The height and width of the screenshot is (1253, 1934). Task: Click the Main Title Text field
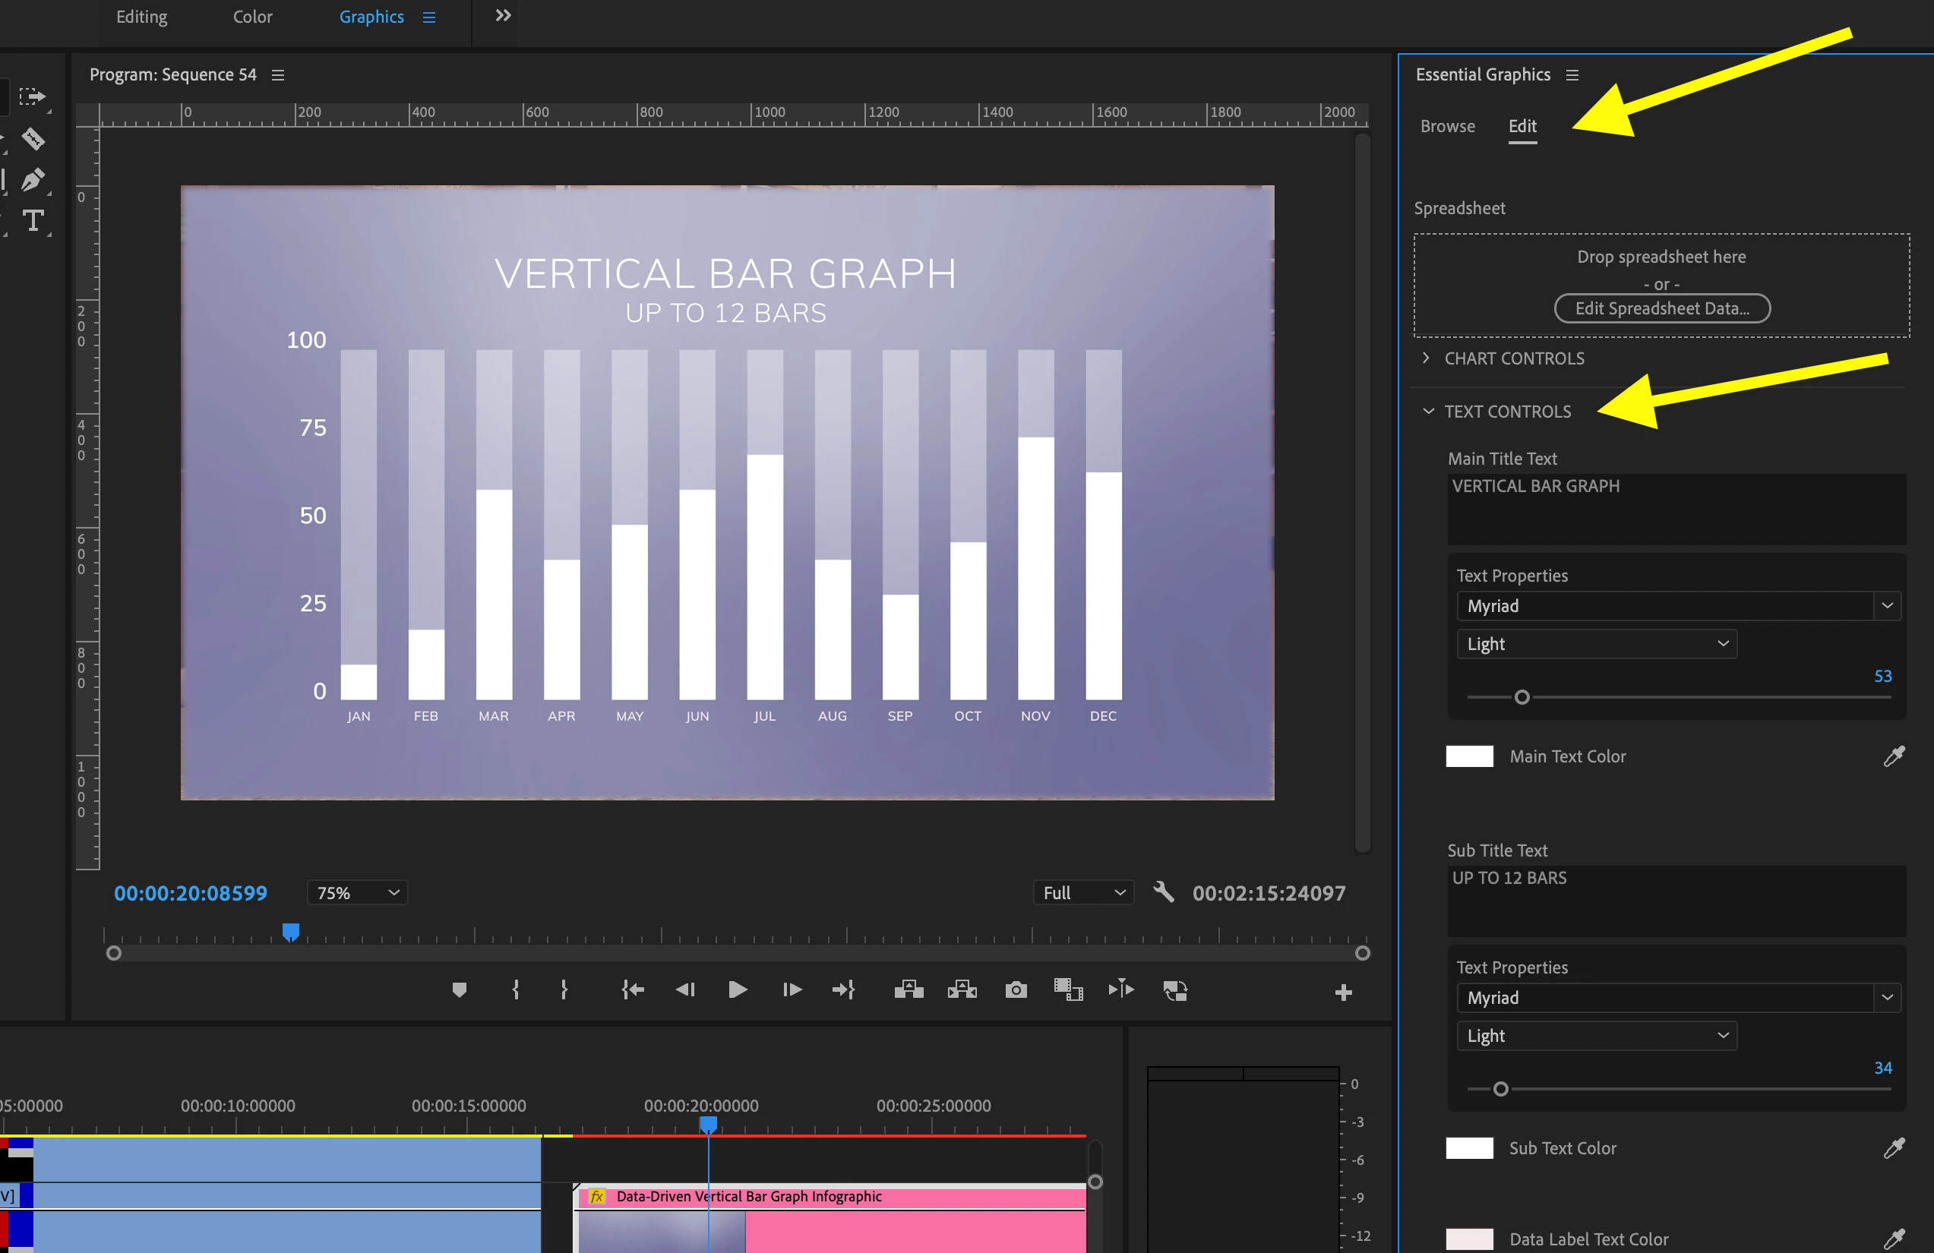point(1676,508)
